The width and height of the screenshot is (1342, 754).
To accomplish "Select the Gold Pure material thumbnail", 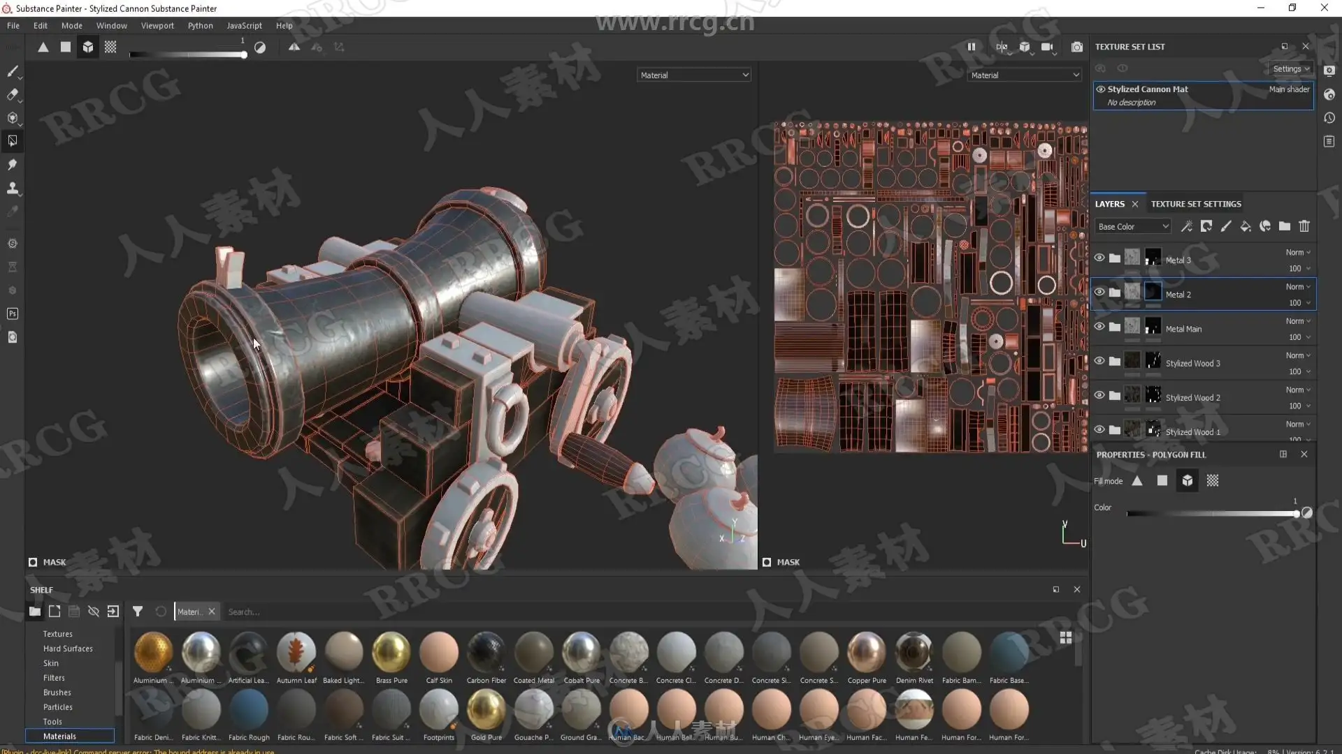I will (x=486, y=709).
